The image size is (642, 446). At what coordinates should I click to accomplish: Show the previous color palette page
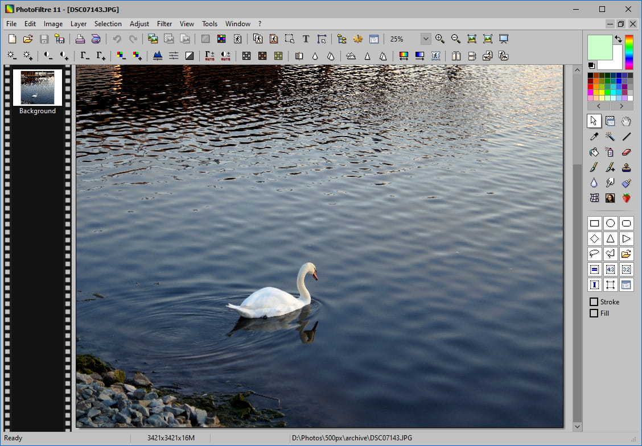pos(598,106)
